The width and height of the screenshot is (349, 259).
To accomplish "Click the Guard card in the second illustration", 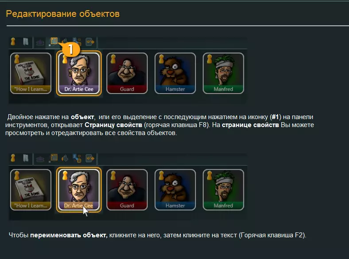I will 127,189.
